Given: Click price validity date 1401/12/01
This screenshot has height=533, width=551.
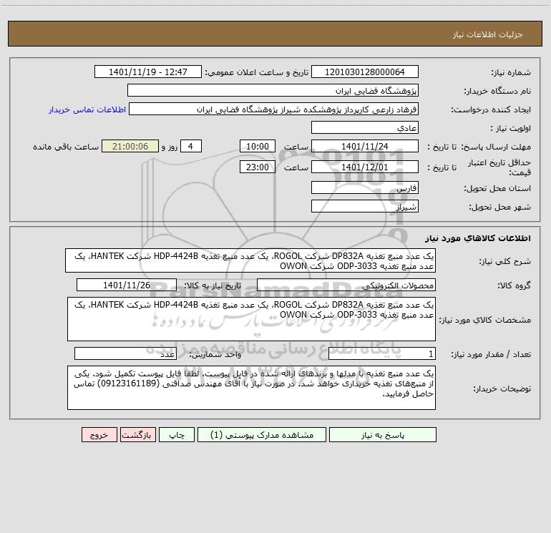Looking at the screenshot, I should (x=365, y=167).
